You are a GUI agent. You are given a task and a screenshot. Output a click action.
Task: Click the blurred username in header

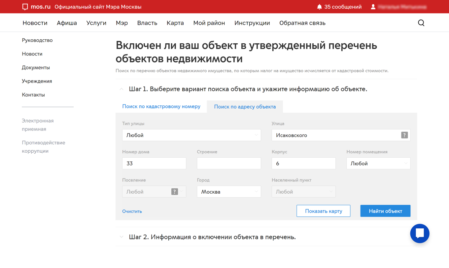(402, 7)
